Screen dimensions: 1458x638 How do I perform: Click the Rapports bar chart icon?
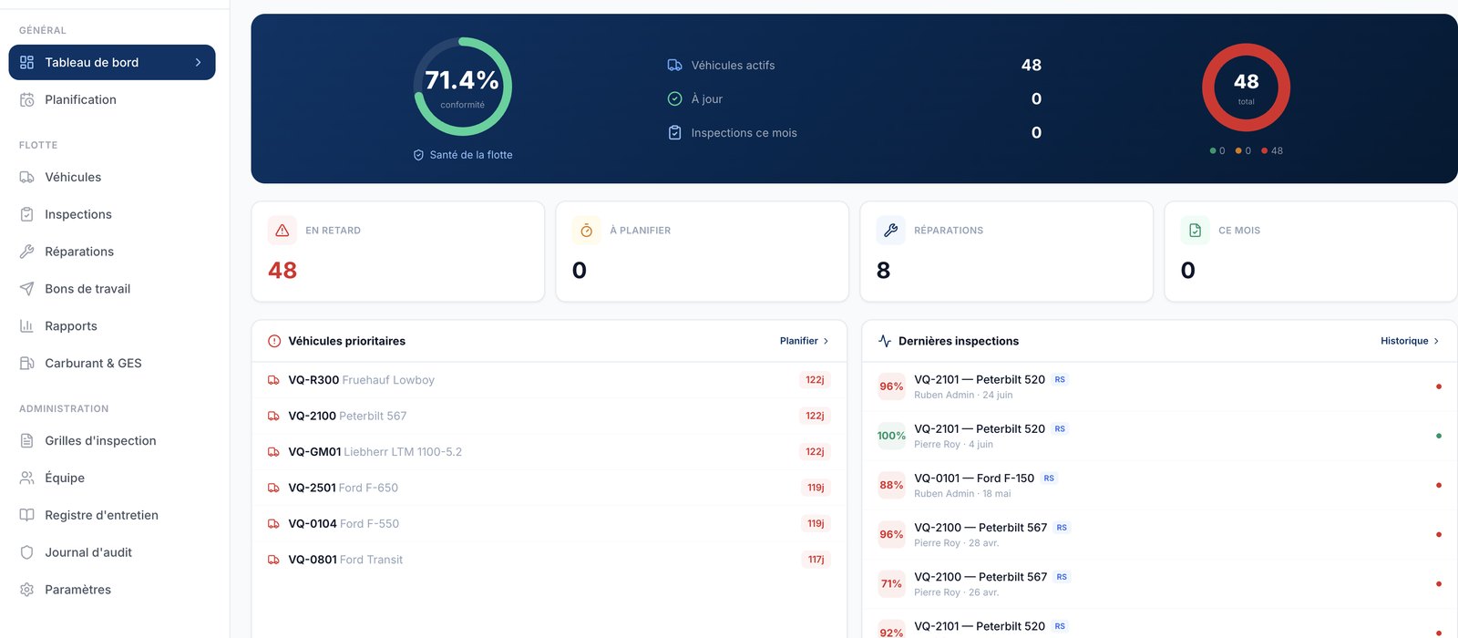[x=26, y=326]
